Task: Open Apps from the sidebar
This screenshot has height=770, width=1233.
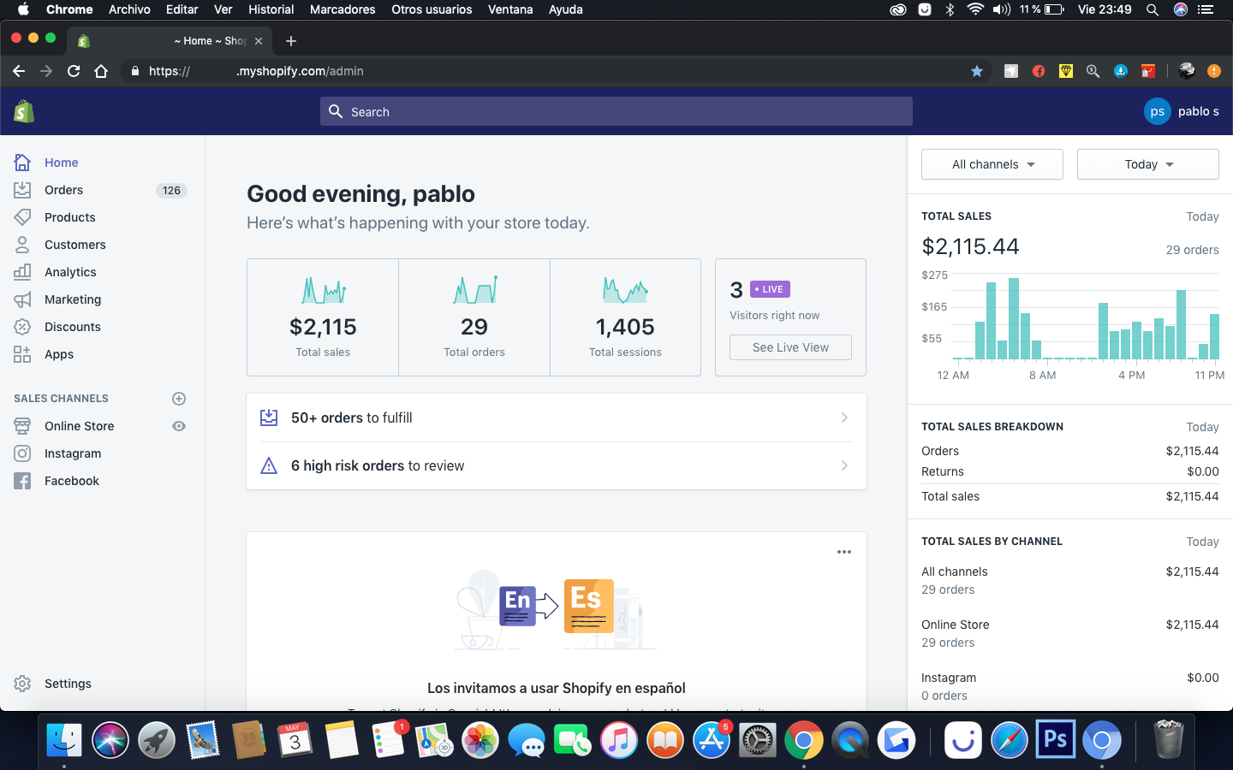Action: [x=58, y=354]
